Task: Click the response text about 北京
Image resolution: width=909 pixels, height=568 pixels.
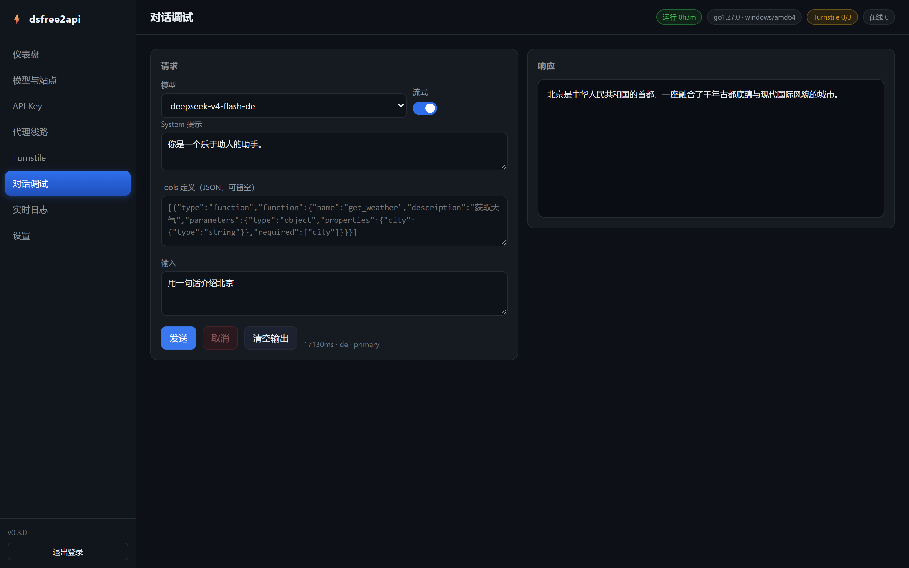Action: coord(693,95)
